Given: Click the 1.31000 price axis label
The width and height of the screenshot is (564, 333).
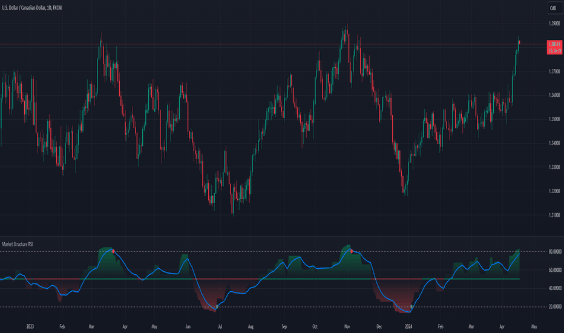Looking at the screenshot, I should (554, 215).
